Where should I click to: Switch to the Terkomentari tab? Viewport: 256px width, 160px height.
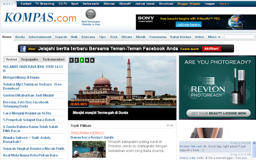pyautogui.click(x=53, y=59)
